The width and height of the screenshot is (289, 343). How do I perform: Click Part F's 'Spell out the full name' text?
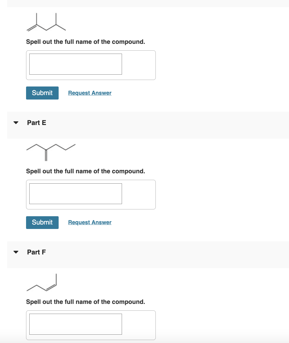pos(86,302)
